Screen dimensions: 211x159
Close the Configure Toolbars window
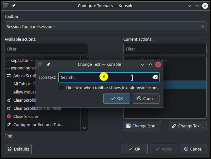205,6
